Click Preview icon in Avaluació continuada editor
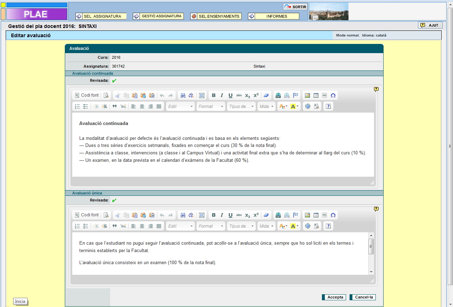The height and width of the screenshot is (307, 453). (106, 95)
